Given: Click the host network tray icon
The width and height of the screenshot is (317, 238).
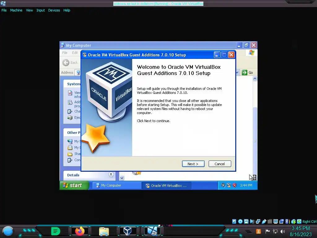Looking at the screenshot, I should click(x=275, y=231).
